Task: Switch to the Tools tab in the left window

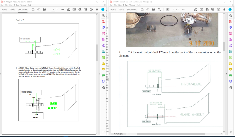Action: (12, 9)
